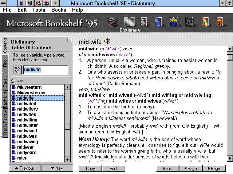Click the Previous button

point(25,168)
